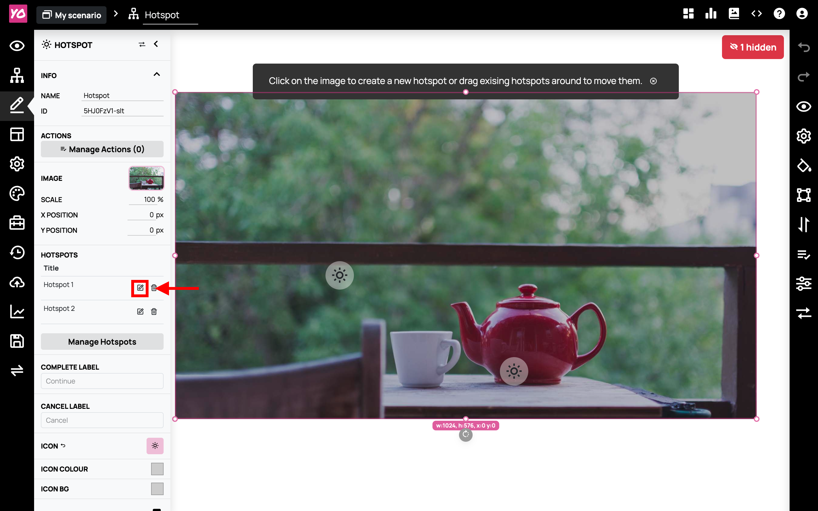This screenshot has width=818, height=511.
Task: Select the Hotspot breadcrumb title
Action: pos(162,15)
